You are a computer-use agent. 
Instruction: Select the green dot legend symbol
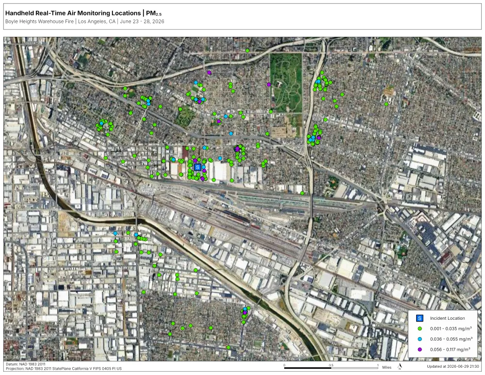pyautogui.click(x=420, y=328)
